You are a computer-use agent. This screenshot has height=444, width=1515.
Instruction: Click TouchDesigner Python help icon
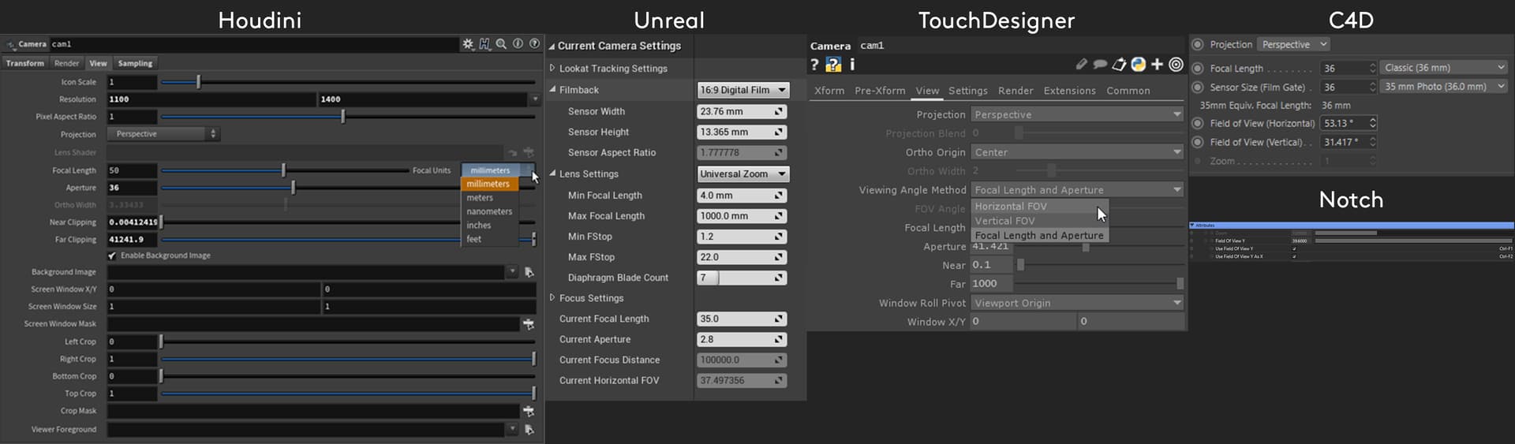click(833, 65)
